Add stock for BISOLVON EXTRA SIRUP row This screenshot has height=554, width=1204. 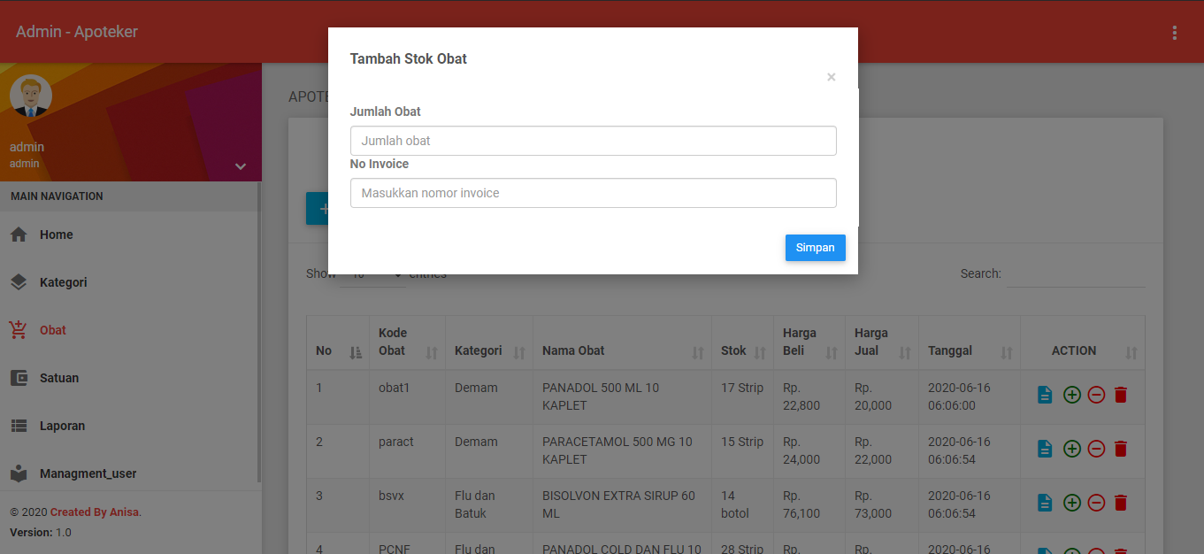click(x=1072, y=503)
